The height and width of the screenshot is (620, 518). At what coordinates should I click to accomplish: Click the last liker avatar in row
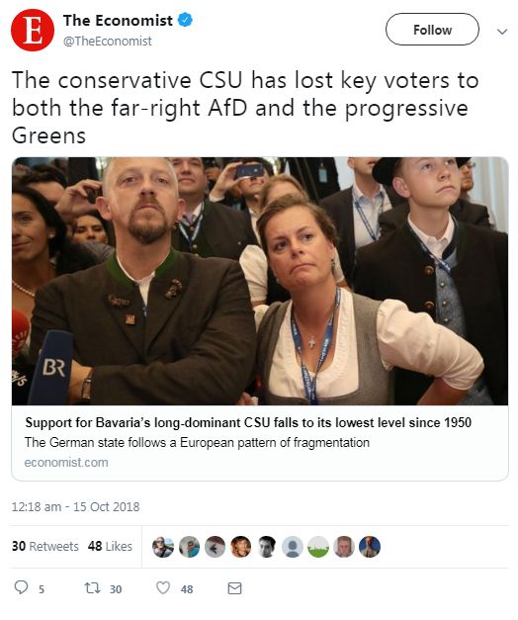tap(370, 547)
